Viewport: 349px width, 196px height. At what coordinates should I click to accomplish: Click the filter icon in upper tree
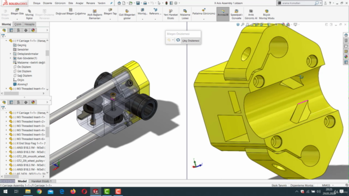(3, 35)
